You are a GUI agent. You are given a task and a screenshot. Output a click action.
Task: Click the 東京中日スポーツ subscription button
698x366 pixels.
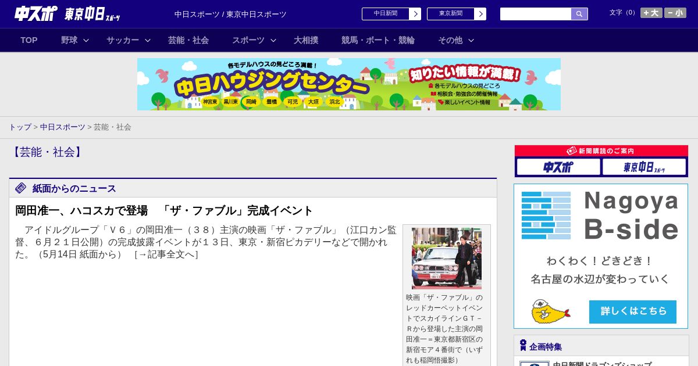point(644,167)
